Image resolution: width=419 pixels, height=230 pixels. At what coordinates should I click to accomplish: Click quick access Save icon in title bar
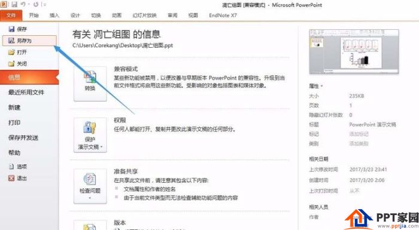pos(14,5)
